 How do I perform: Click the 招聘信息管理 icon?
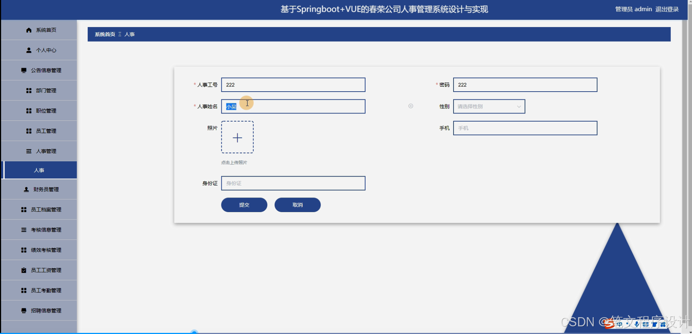tap(23, 310)
